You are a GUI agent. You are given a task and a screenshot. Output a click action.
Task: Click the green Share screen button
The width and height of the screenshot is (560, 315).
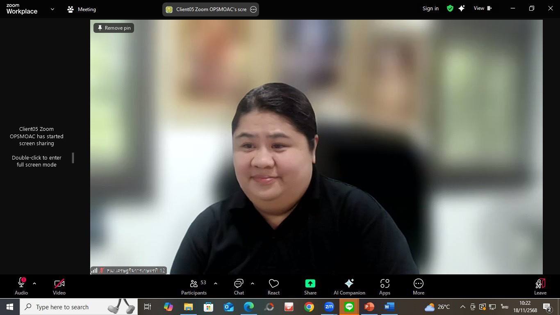(x=310, y=287)
